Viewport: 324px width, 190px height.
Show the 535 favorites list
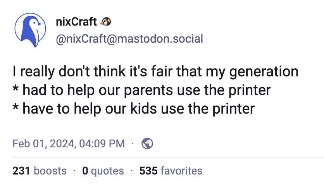pos(171,171)
